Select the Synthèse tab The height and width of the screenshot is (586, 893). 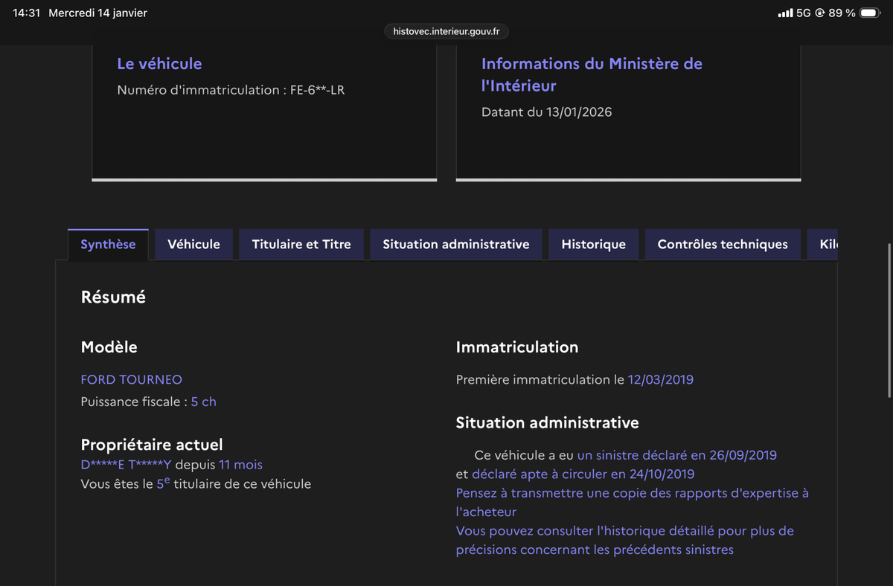coord(108,245)
